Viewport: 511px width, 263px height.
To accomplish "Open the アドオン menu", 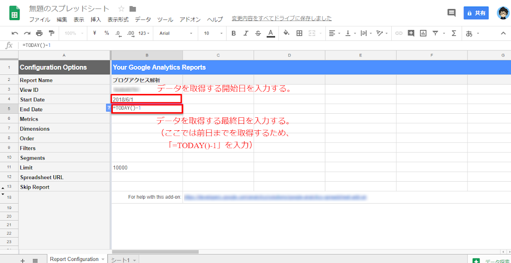I will pos(190,19).
